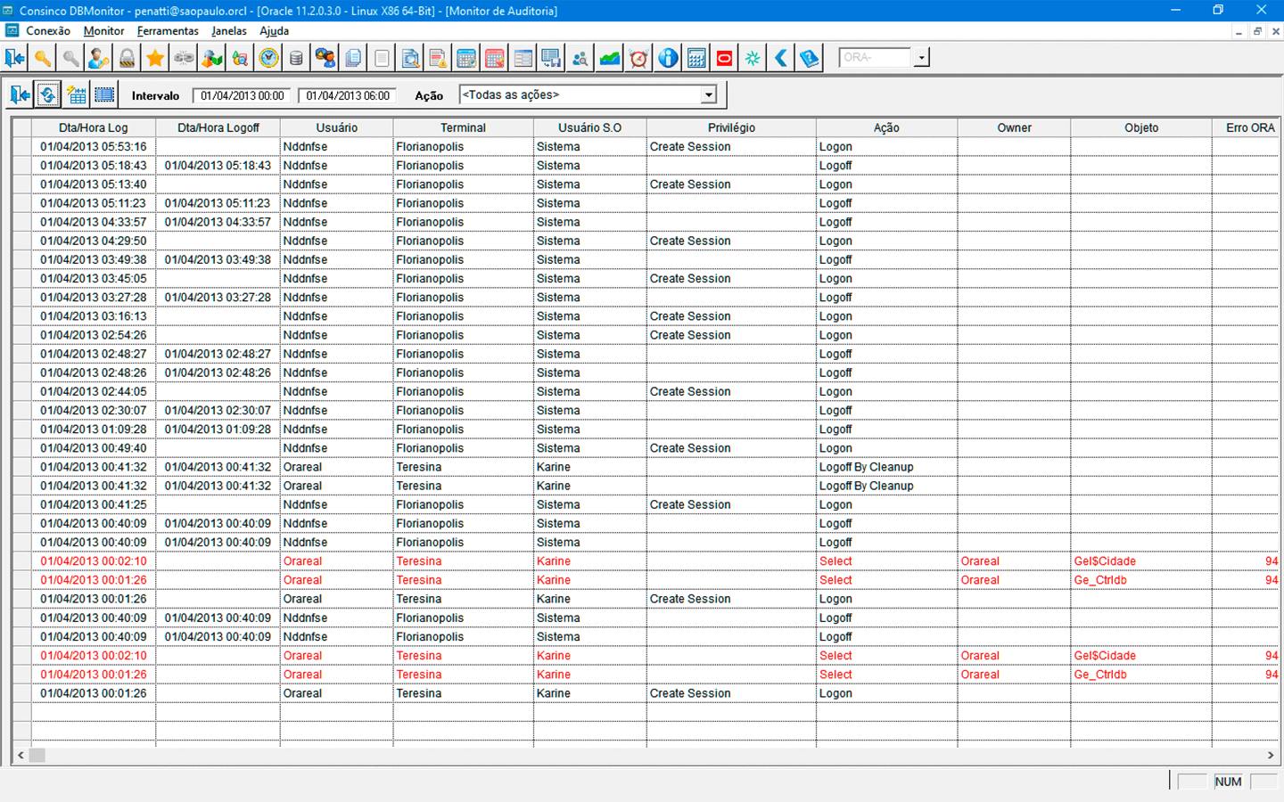
Task: Toggle the refresh button in audit toolbar
Action: pos(48,94)
